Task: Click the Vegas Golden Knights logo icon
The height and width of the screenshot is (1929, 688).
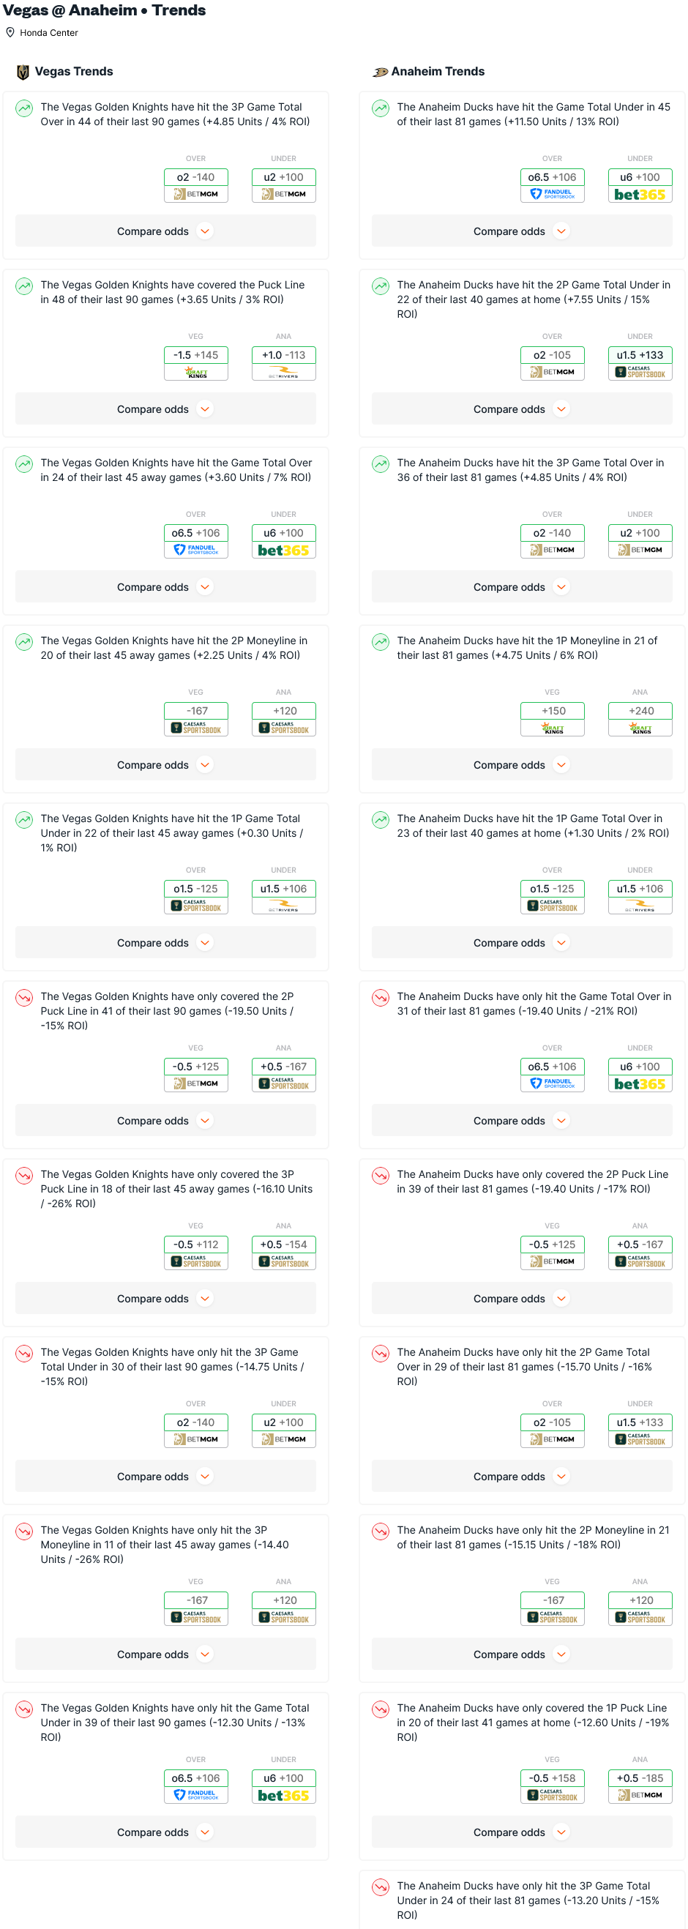Action: coord(23,72)
